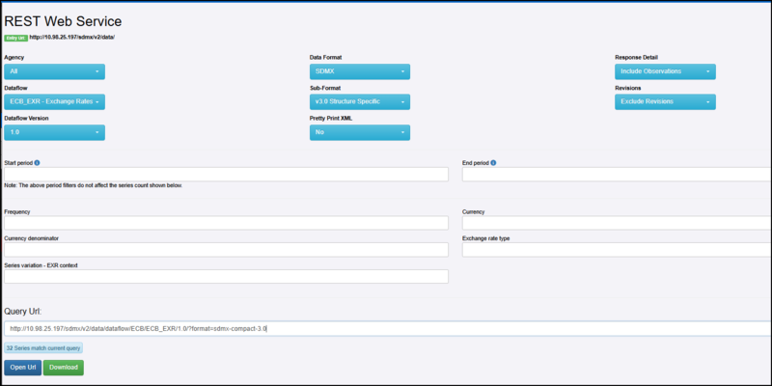
Task: Click the Start period info icon
Action: click(37, 163)
